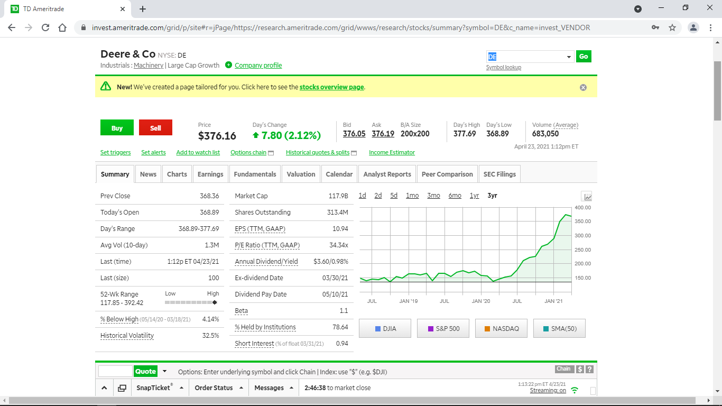Bookmark this page with star icon

click(x=672, y=27)
